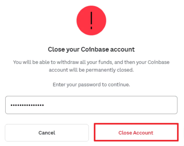Screen dimensions: 184x146
Task: Click the 'Enter your password to continue' text
Action: click(91, 85)
